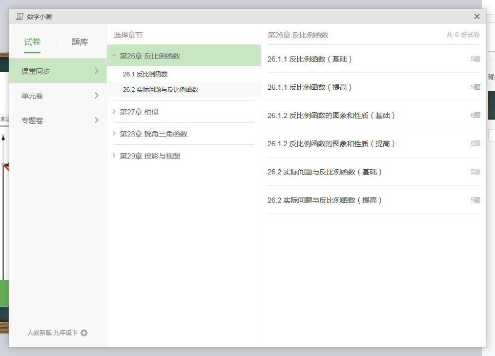495x356 pixels.
Task: Open 26.1.2 反比例函数的图象和性质（基础）paper
Action: pyautogui.click(x=332, y=115)
